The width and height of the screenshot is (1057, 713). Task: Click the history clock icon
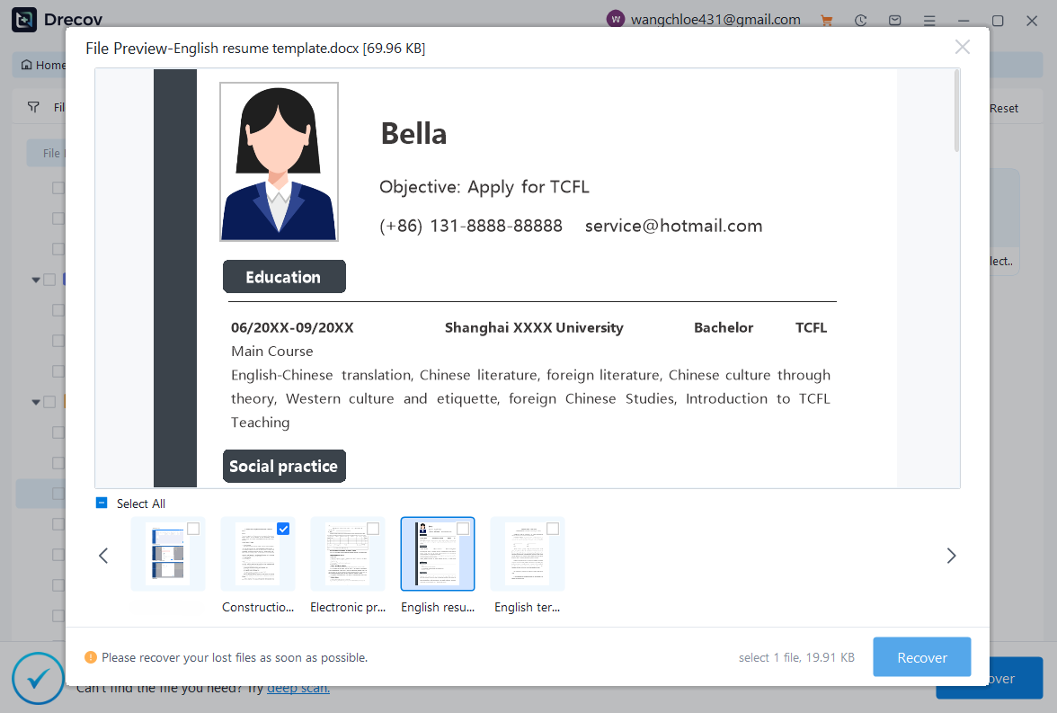[861, 20]
